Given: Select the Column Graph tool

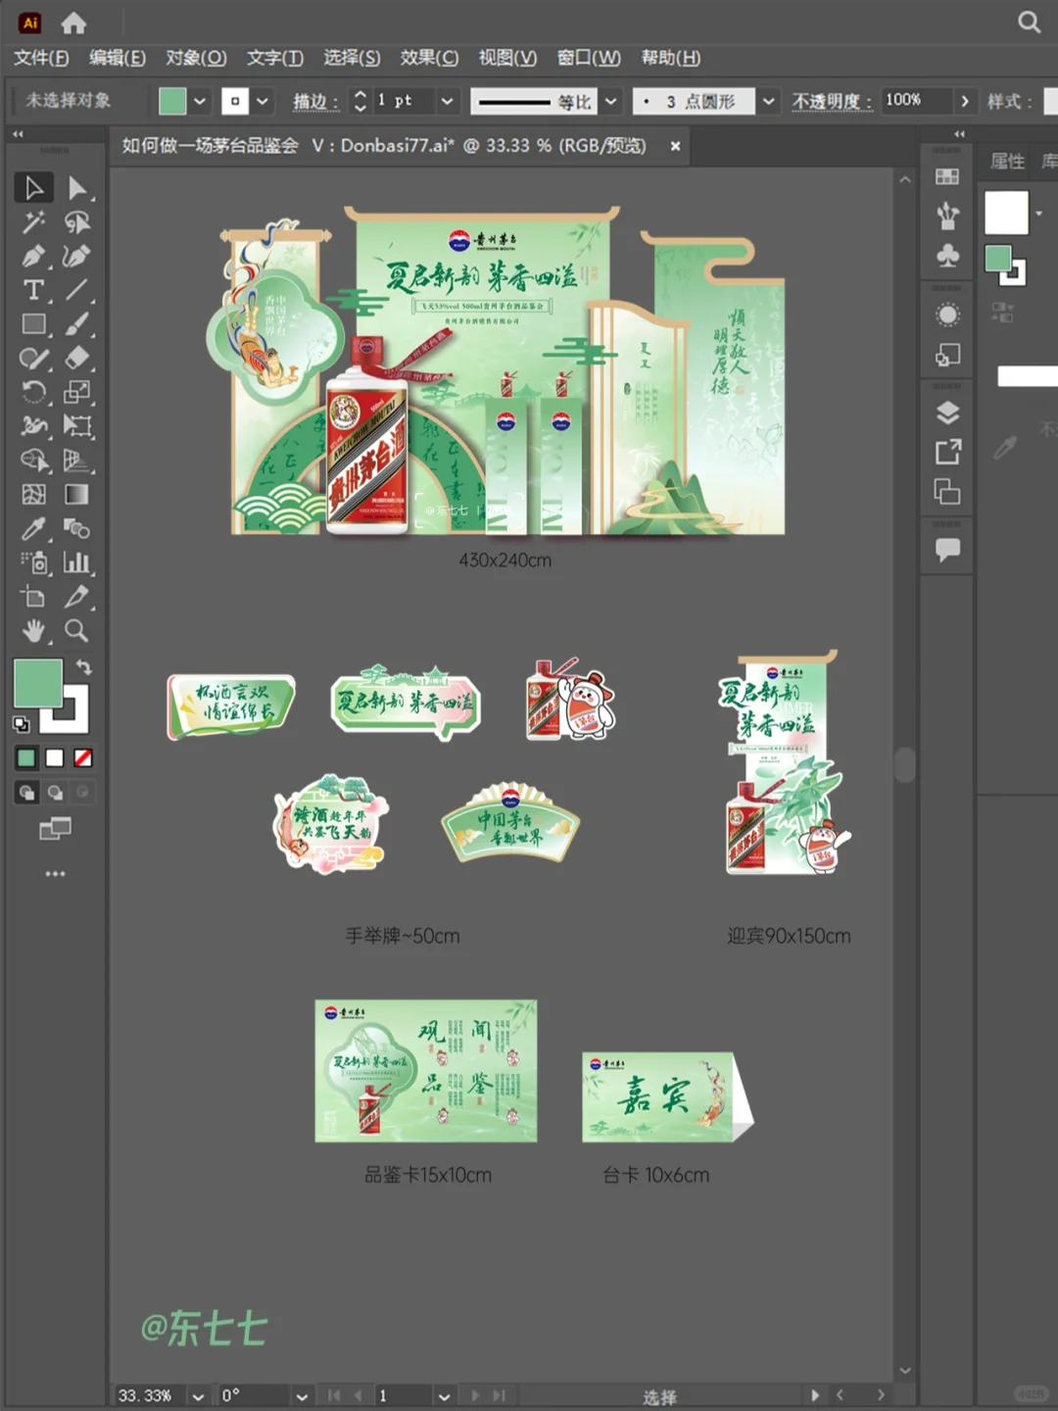Looking at the screenshot, I should click(x=77, y=562).
